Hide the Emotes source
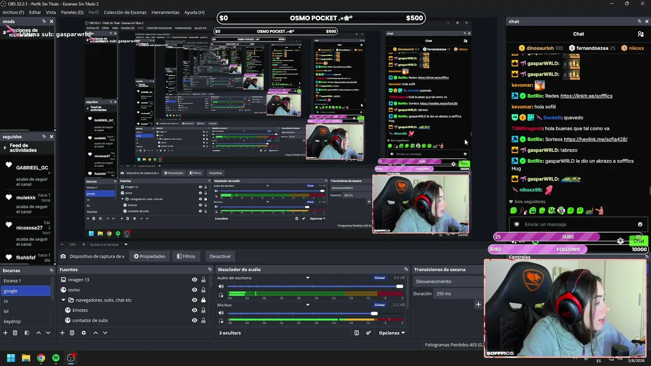 tap(194, 310)
